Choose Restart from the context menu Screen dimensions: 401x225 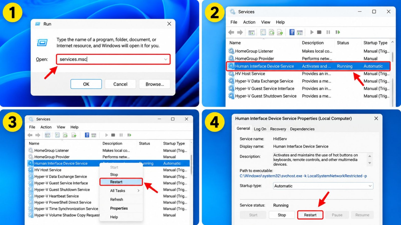pyautogui.click(x=121, y=182)
